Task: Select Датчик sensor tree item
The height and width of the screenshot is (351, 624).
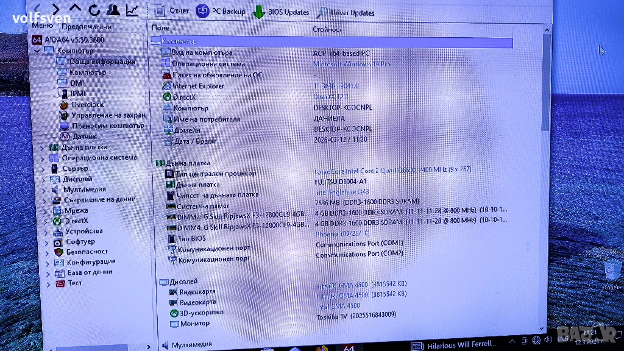Action: click(85, 136)
